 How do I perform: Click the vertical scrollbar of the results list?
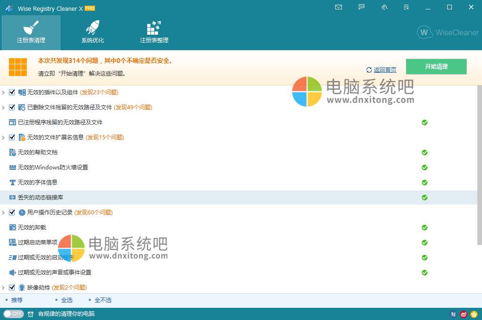(x=480, y=166)
